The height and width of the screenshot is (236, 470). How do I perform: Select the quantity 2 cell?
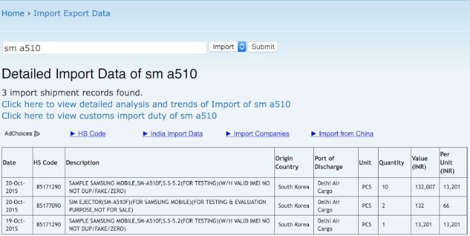(x=395, y=206)
